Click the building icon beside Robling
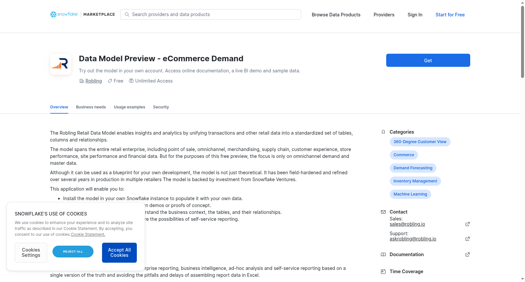 (x=82, y=81)
